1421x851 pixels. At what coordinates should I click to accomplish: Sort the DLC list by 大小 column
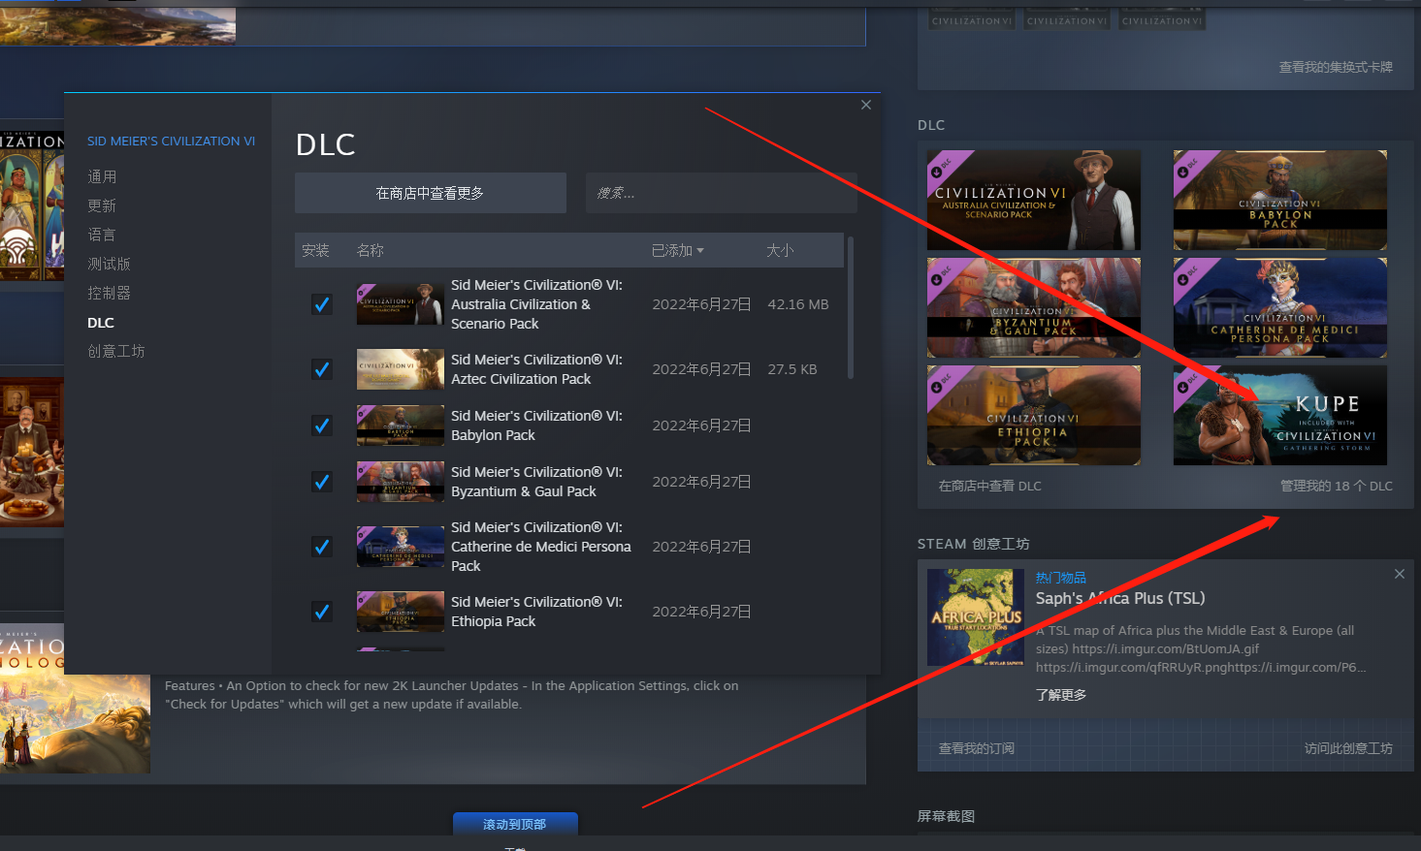click(780, 251)
